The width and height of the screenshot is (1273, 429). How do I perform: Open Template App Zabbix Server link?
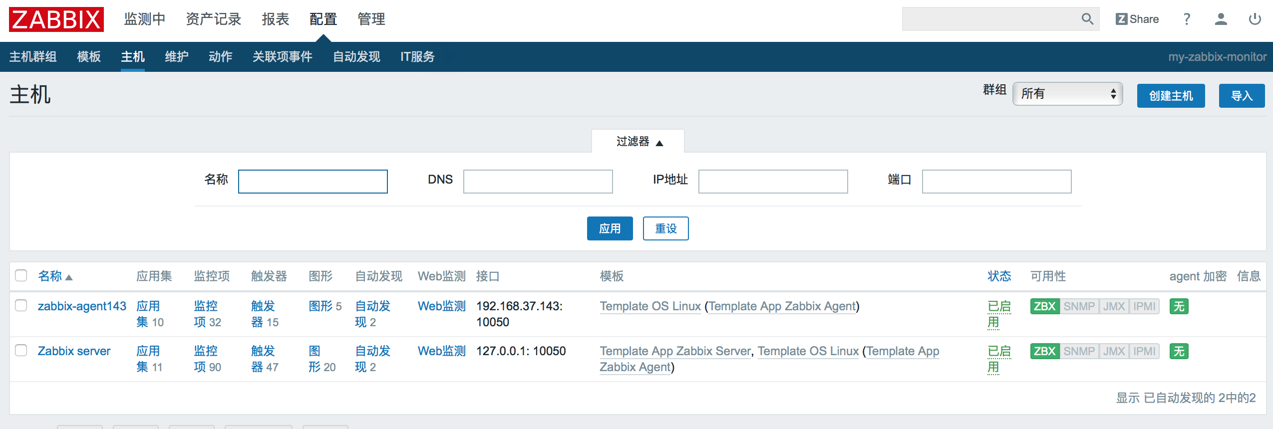(x=675, y=351)
